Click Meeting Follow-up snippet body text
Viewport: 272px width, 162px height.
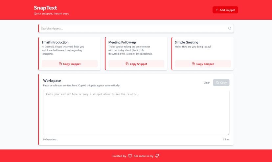[130, 50]
